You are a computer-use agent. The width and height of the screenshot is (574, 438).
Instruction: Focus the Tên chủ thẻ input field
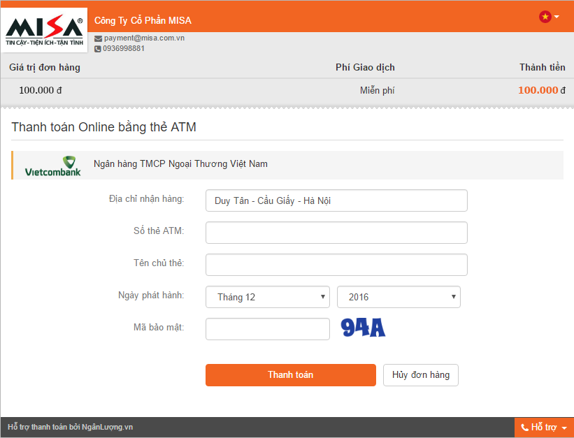pos(336,265)
